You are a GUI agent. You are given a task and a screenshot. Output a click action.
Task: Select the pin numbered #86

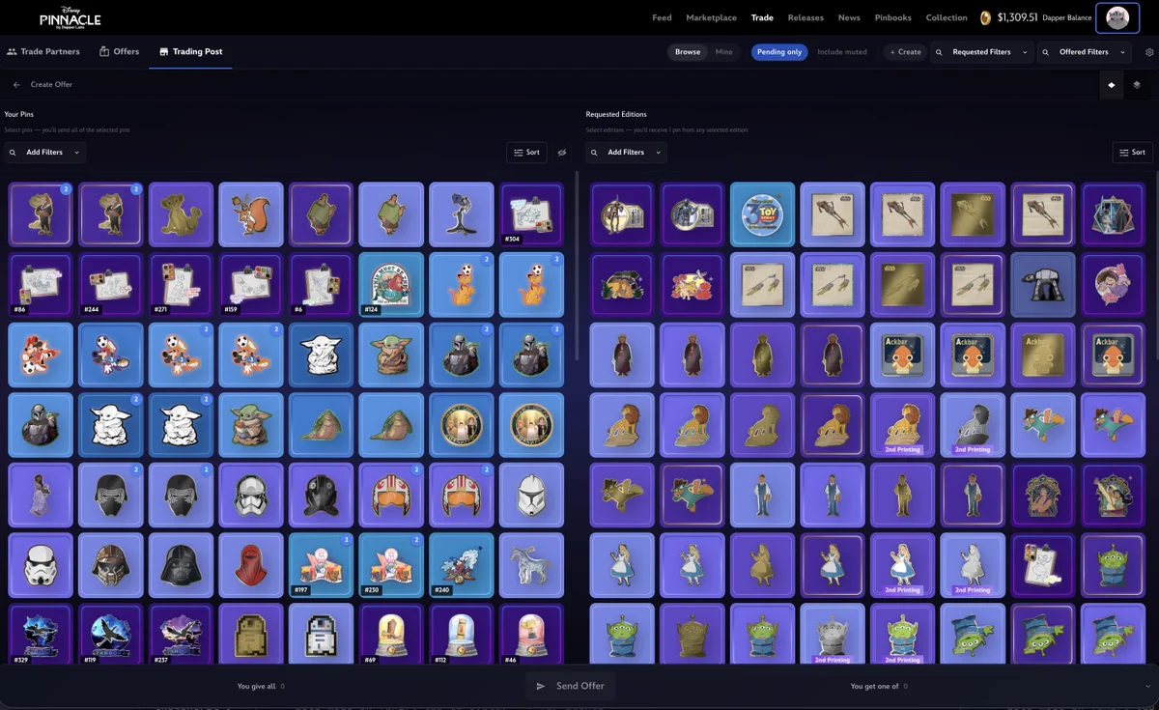click(40, 285)
